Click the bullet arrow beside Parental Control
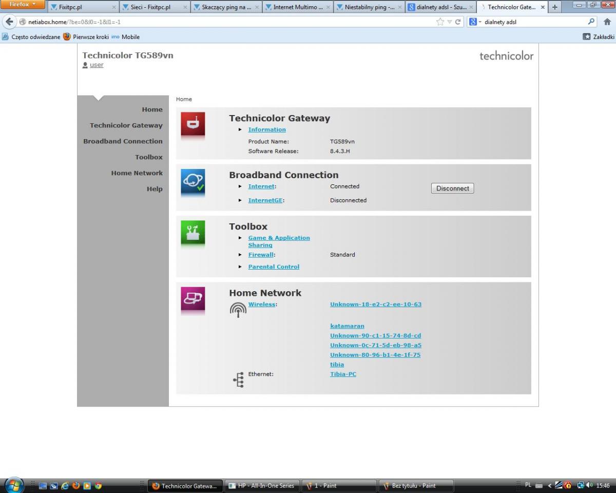 tap(240, 267)
